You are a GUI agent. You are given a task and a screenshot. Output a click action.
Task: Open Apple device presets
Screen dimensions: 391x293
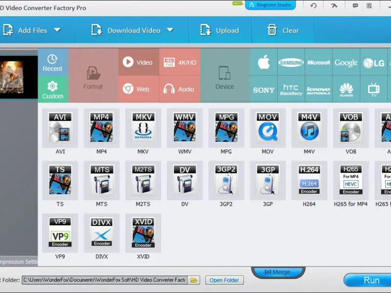tap(263, 62)
